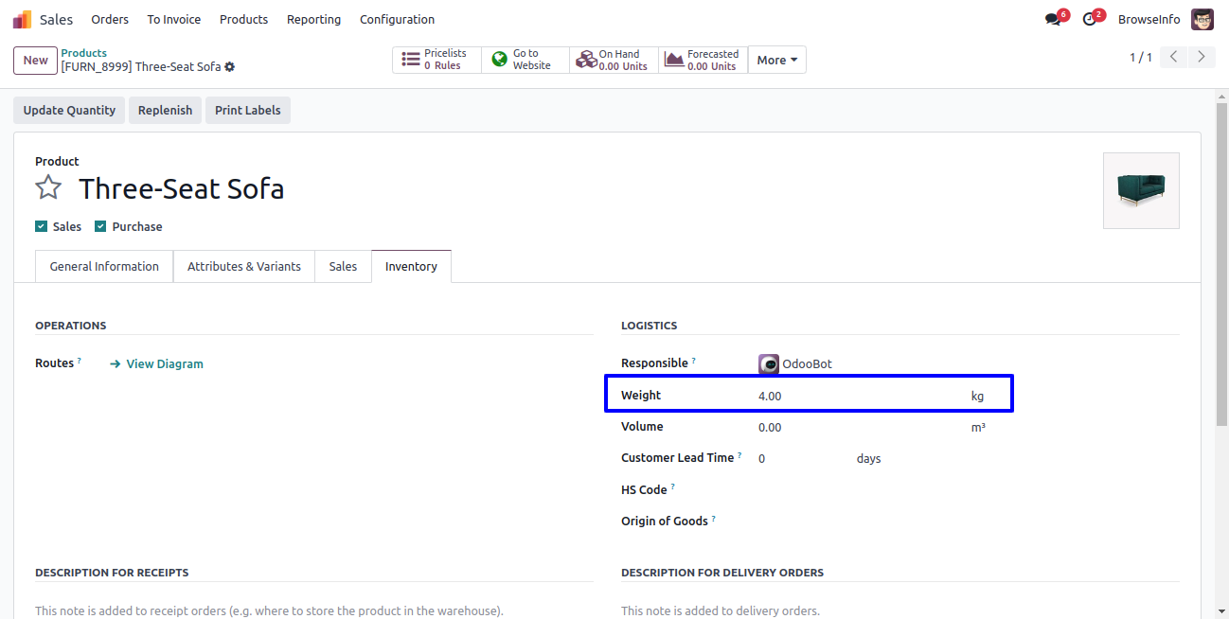The width and height of the screenshot is (1229, 619).
Task: Click HS Code help question mark
Action: click(673, 487)
